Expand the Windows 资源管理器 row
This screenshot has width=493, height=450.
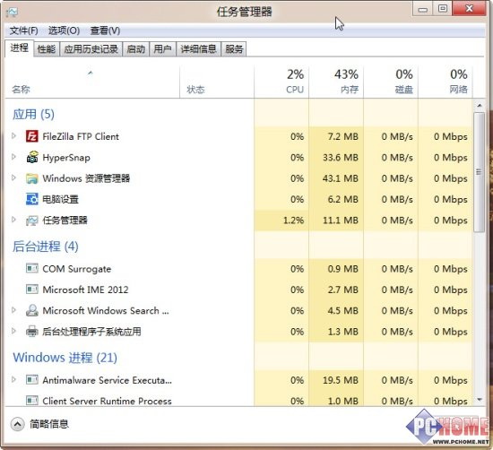coord(13,177)
